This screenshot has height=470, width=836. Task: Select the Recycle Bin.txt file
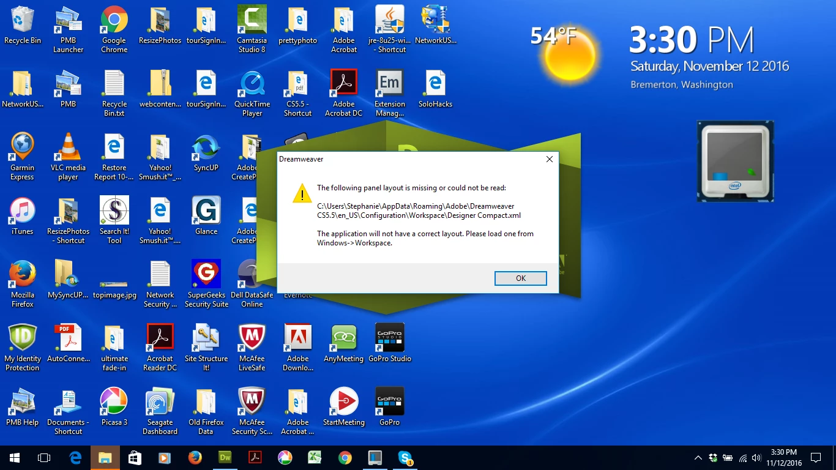[x=114, y=94]
